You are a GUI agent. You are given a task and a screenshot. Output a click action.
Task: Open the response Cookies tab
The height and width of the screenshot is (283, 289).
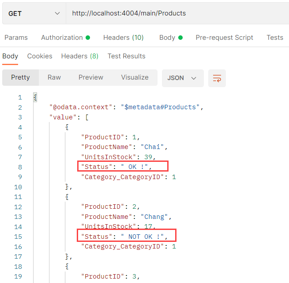(40, 56)
